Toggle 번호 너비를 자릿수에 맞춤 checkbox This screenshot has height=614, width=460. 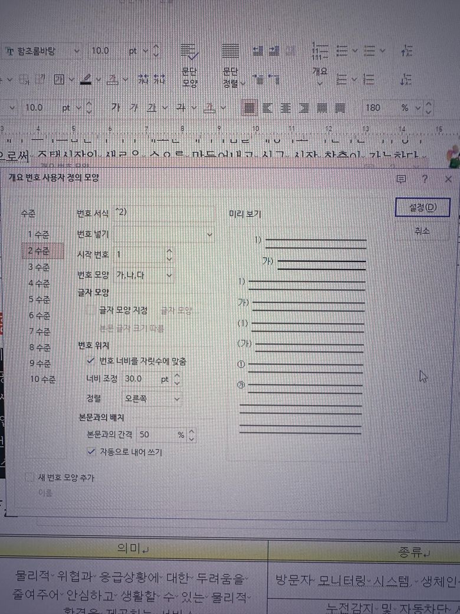(91, 360)
